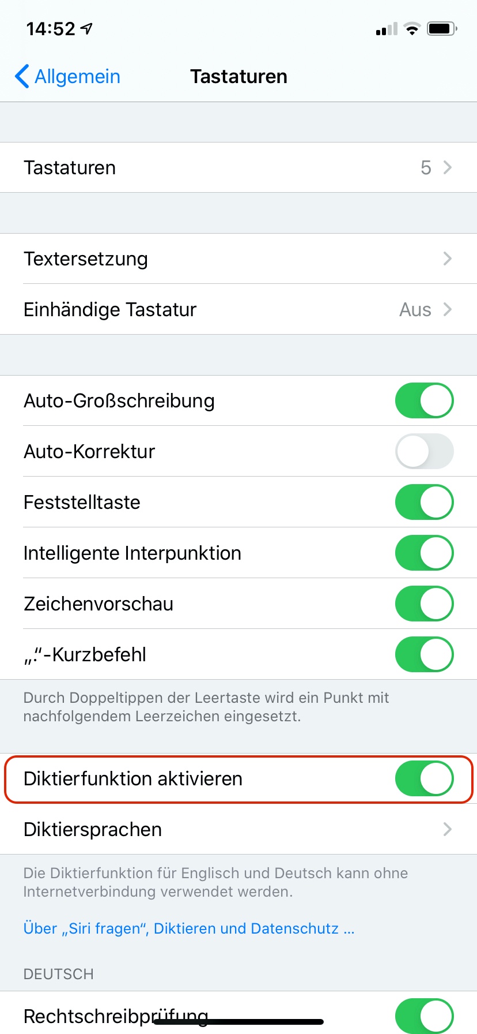Screen dimensions: 477x1034
Task: Expand the Textersetzung chevron
Action: 447,258
